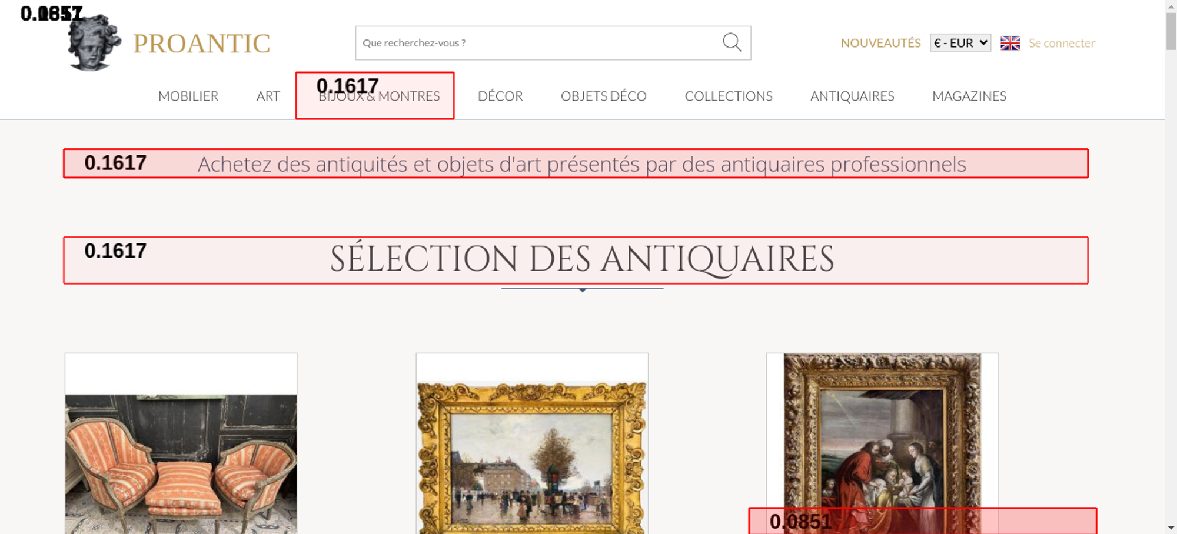Open the Art menu
Image resolution: width=1177 pixels, height=534 pixels.
pos(268,96)
